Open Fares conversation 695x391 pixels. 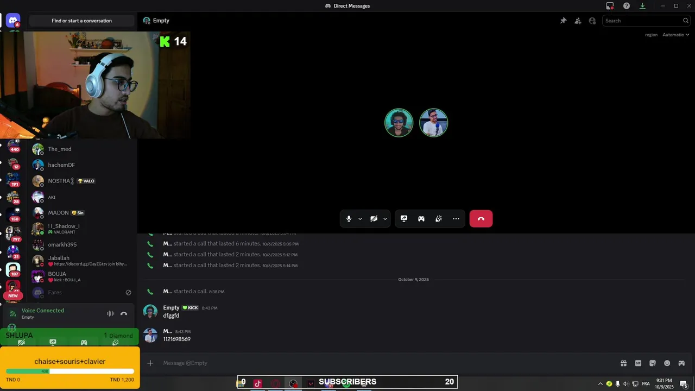pos(81,292)
